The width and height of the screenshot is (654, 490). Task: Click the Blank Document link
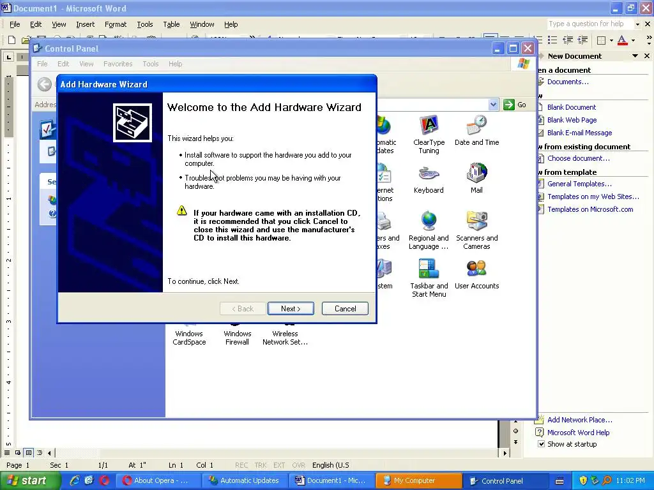click(x=572, y=107)
